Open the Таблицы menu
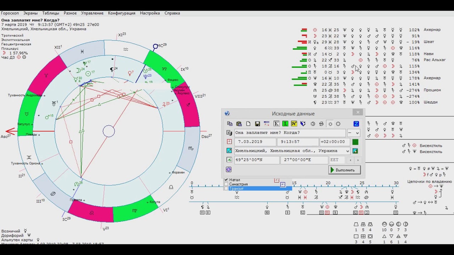The height and width of the screenshot is (255, 454). click(x=51, y=13)
